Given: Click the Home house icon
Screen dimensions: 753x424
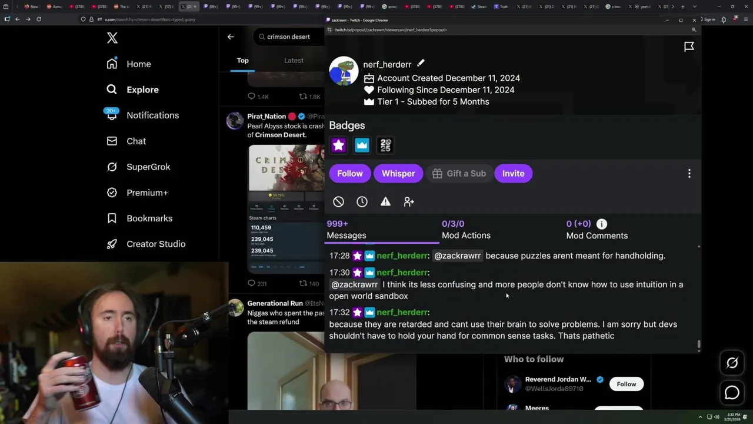Looking at the screenshot, I should click(112, 64).
